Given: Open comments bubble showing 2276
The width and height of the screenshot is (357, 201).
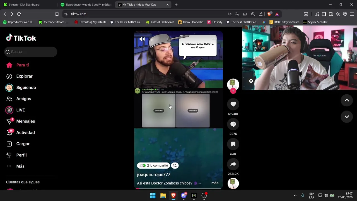Looking at the screenshot, I should (x=233, y=124).
